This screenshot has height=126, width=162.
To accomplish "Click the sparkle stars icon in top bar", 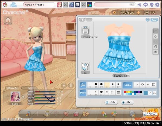I will pos(140,5).
